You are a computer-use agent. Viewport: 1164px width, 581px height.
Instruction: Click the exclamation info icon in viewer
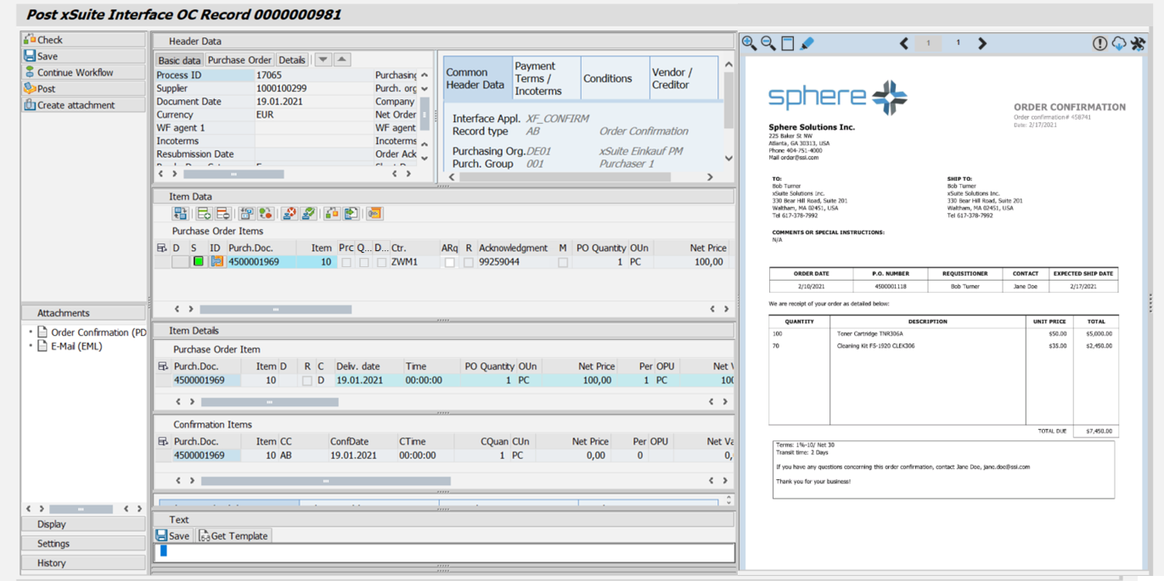[1099, 43]
